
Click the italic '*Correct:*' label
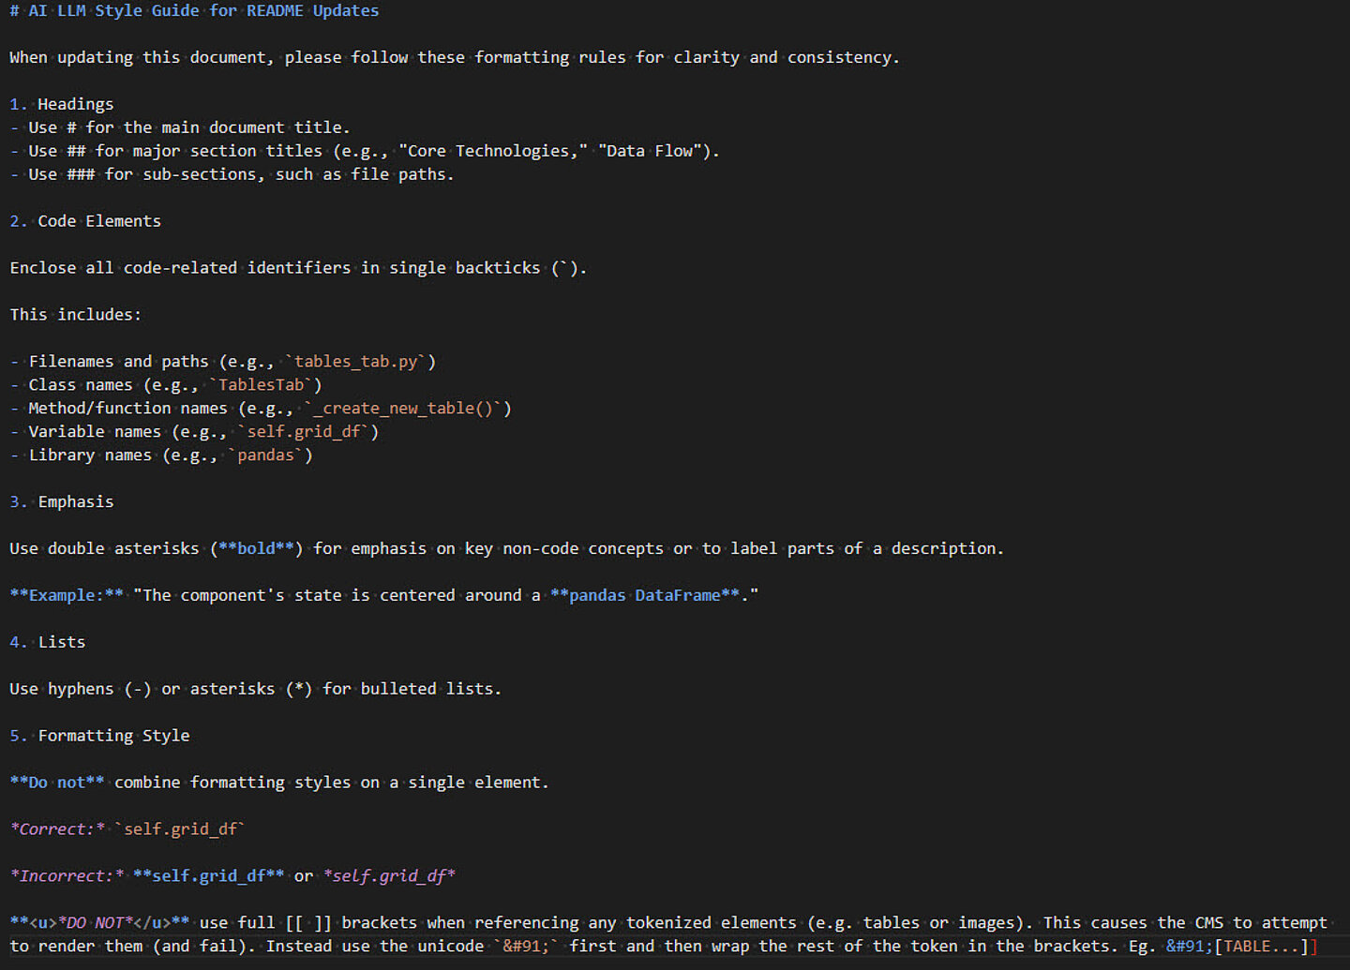tap(57, 829)
